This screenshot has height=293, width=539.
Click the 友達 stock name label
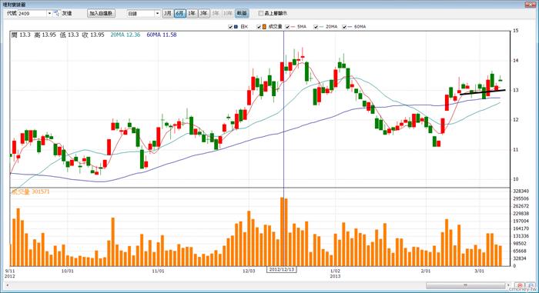click(67, 13)
